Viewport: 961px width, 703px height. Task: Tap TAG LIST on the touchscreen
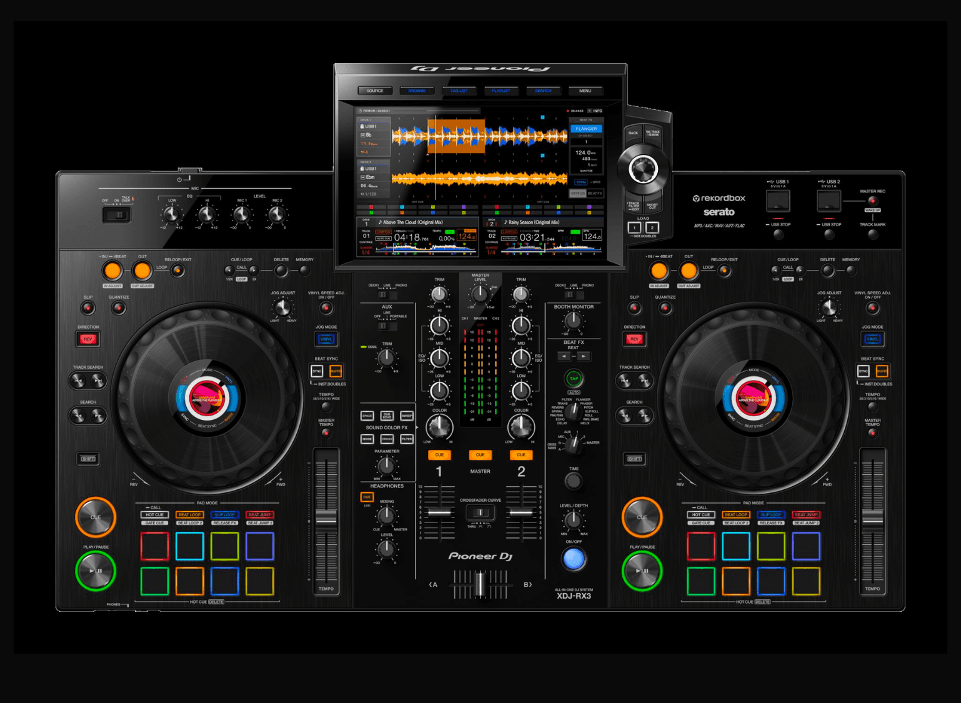459,91
